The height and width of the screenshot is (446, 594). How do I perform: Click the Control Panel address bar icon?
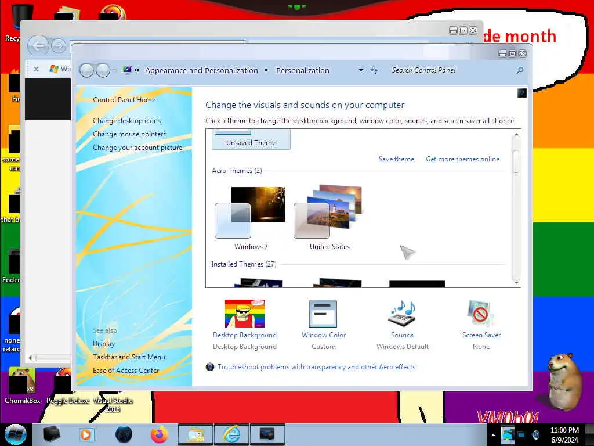[127, 70]
